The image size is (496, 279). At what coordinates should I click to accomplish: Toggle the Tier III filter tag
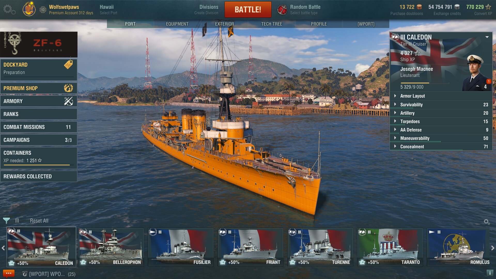click(x=17, y=221)
